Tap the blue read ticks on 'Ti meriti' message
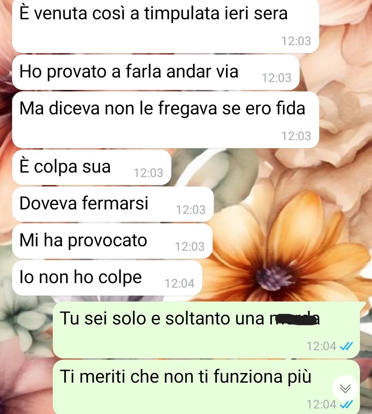The width and height of the screenshot is (372, 414). pyautogui.click(x=346, y=404)
